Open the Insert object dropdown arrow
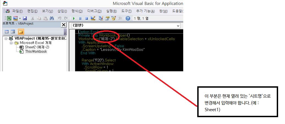The height and width of the screenshot is (124, 285). (x=20, y=18)
